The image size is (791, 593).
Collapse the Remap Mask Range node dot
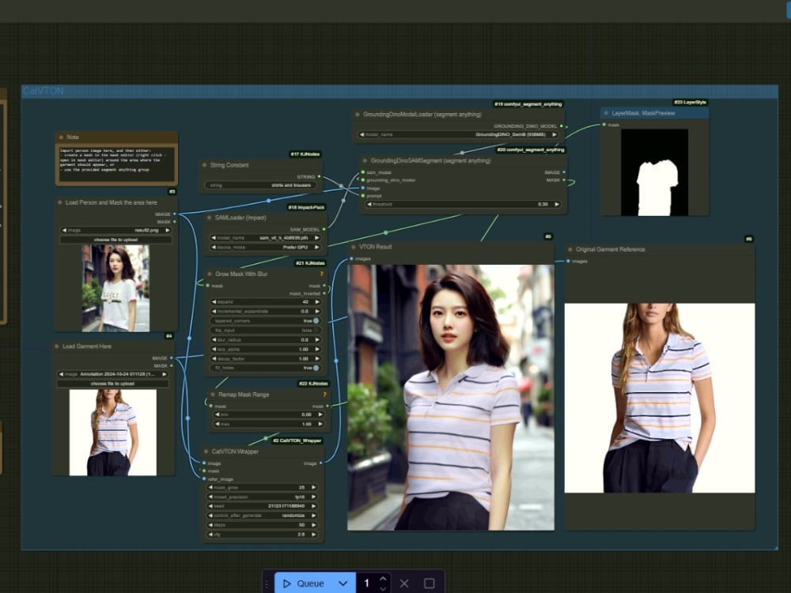(x=213, y=395)
